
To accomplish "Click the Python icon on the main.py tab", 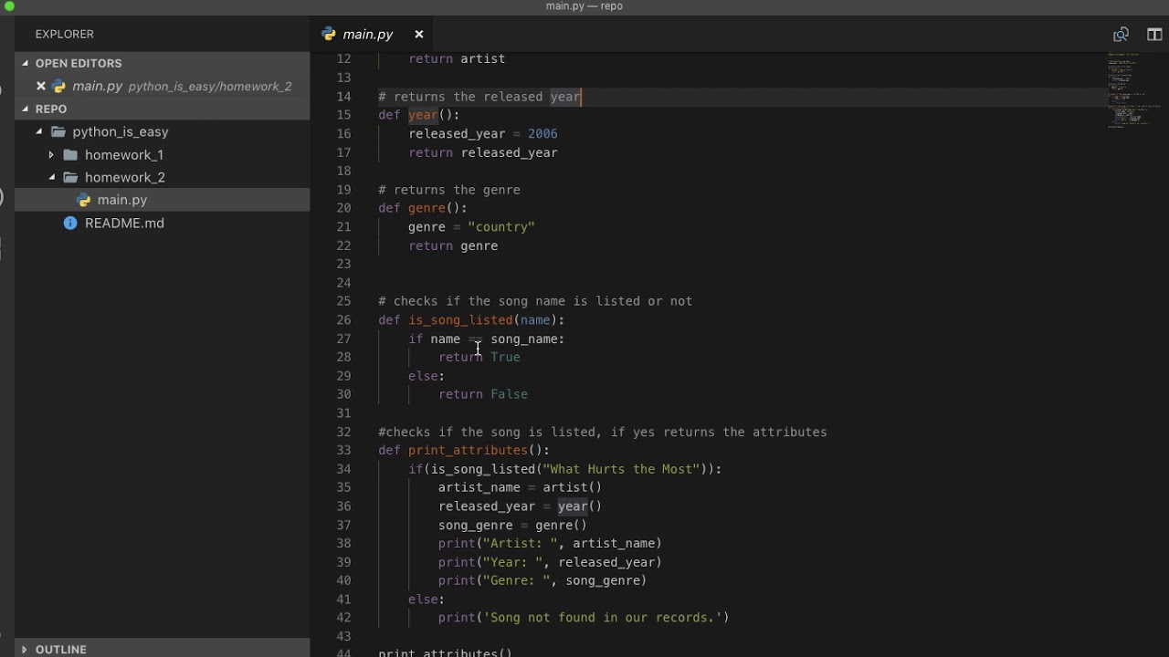I will point(329,35).
